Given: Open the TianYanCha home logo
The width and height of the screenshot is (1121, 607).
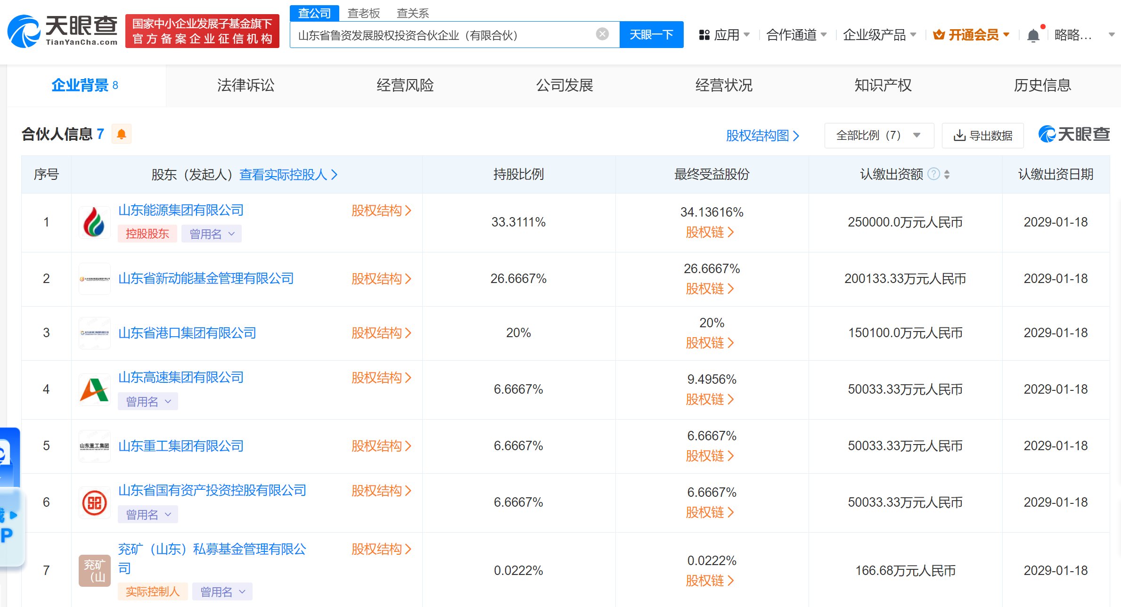Looking at the screenshot, I should 63,31.
